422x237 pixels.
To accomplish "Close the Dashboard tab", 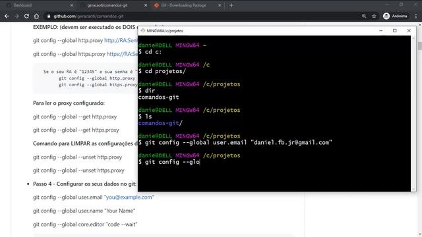I will (x=72, y=5).
